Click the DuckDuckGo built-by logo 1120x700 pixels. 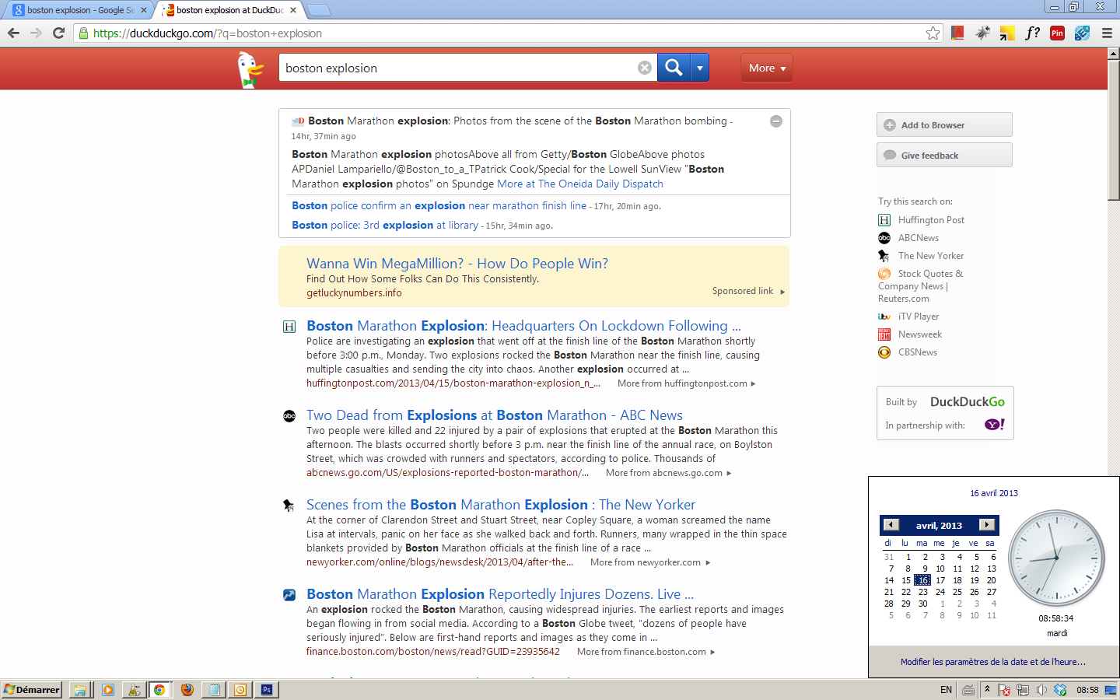(968, 402)
